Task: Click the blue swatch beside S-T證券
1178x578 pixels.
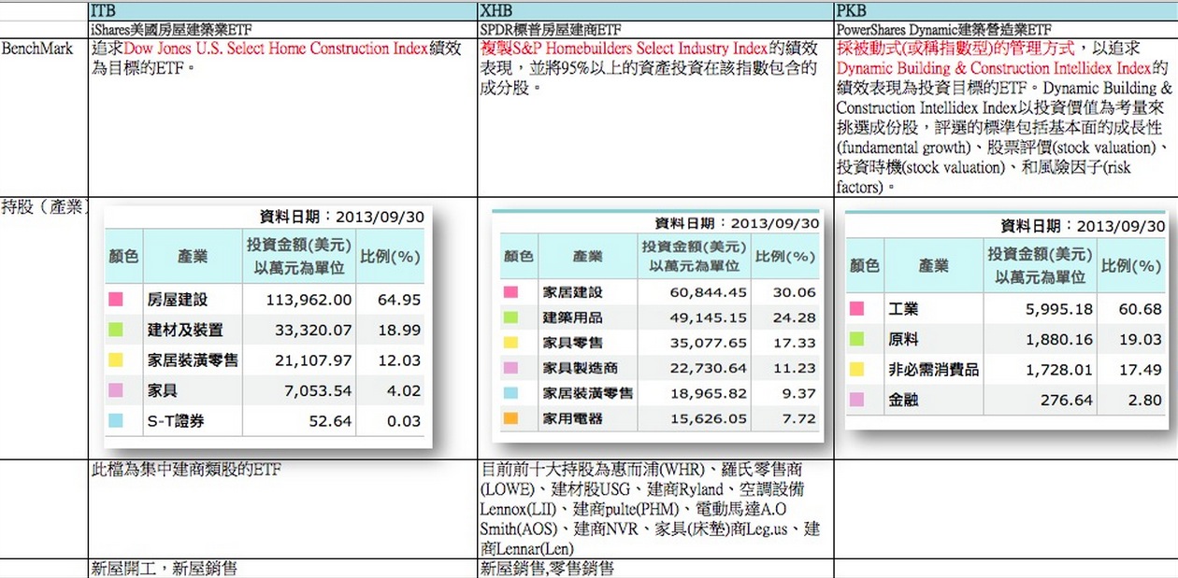Action: (x=117, y=421)
